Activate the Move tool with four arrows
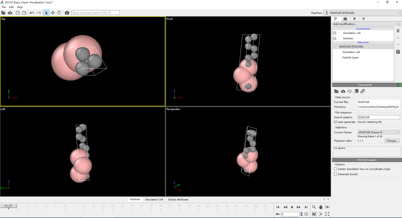 52,13
